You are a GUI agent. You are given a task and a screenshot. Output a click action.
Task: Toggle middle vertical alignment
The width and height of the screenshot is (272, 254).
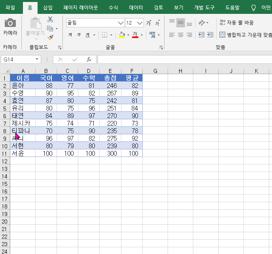click(x=181, y=23)
